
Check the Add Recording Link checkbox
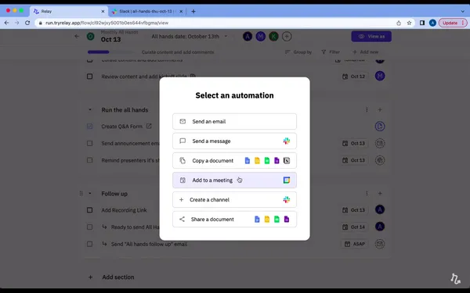(89, 210)
